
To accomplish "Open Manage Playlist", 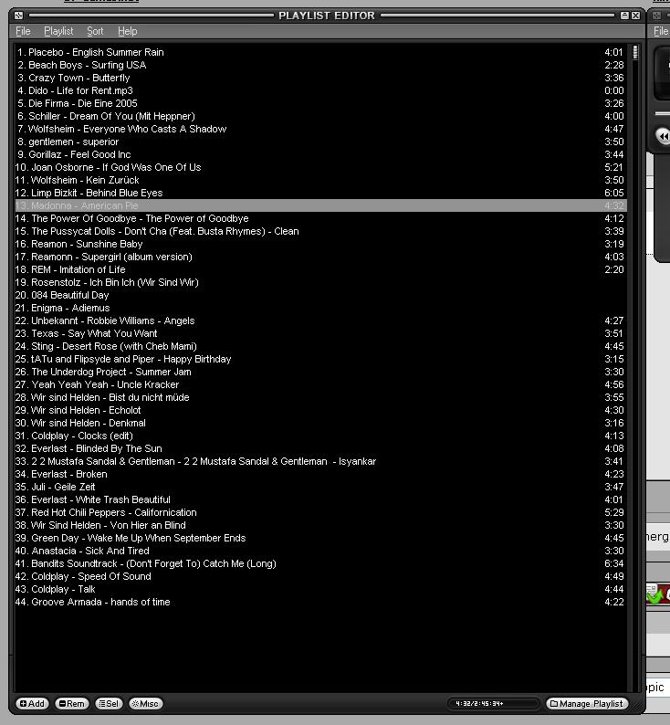I will (586, 703).
